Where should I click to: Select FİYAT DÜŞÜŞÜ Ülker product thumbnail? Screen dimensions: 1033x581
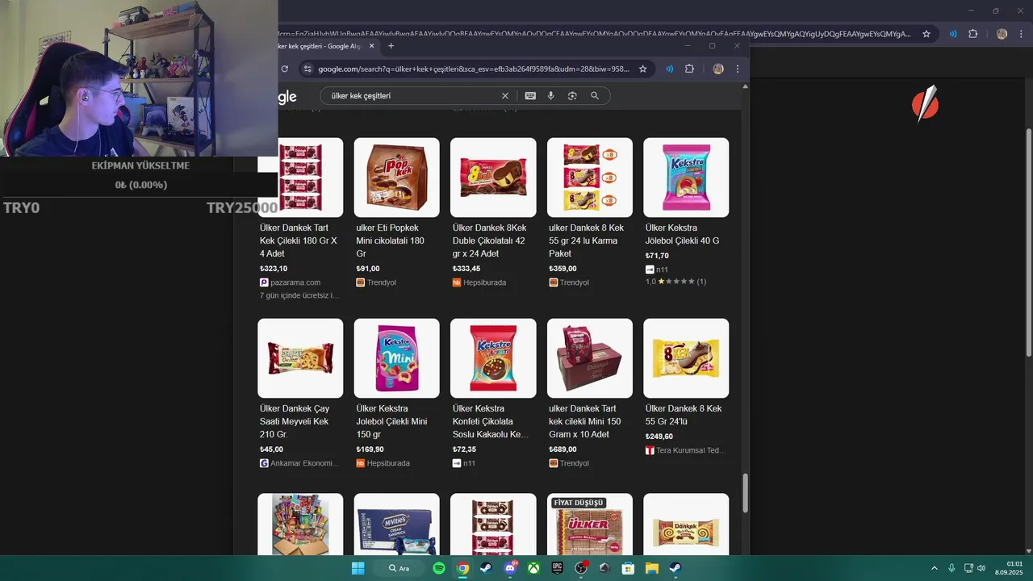[x=590, y=525]
